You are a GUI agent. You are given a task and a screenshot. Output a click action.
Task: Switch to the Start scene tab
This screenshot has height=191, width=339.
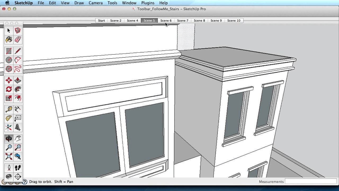[x=101, y=20]
